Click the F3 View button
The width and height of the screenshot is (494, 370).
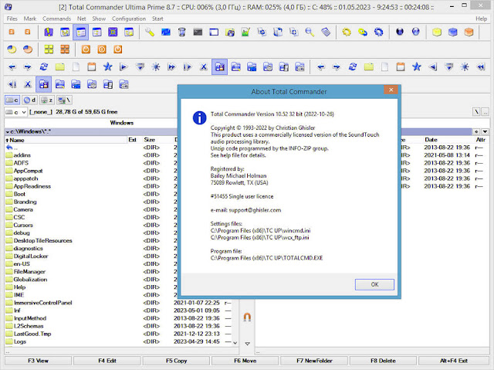(x=38, y=361)
